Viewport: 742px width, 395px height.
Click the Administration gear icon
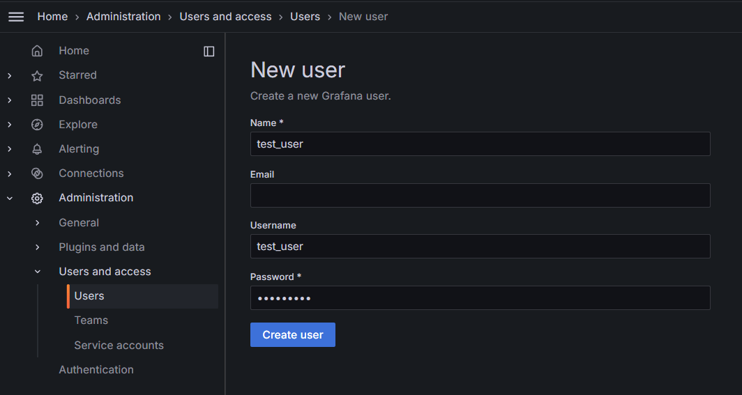(37, 198)
